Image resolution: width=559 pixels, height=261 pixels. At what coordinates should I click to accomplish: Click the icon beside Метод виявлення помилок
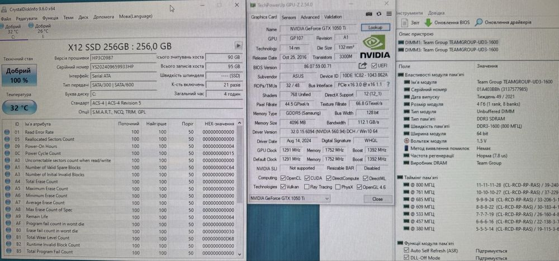point(407,148)
